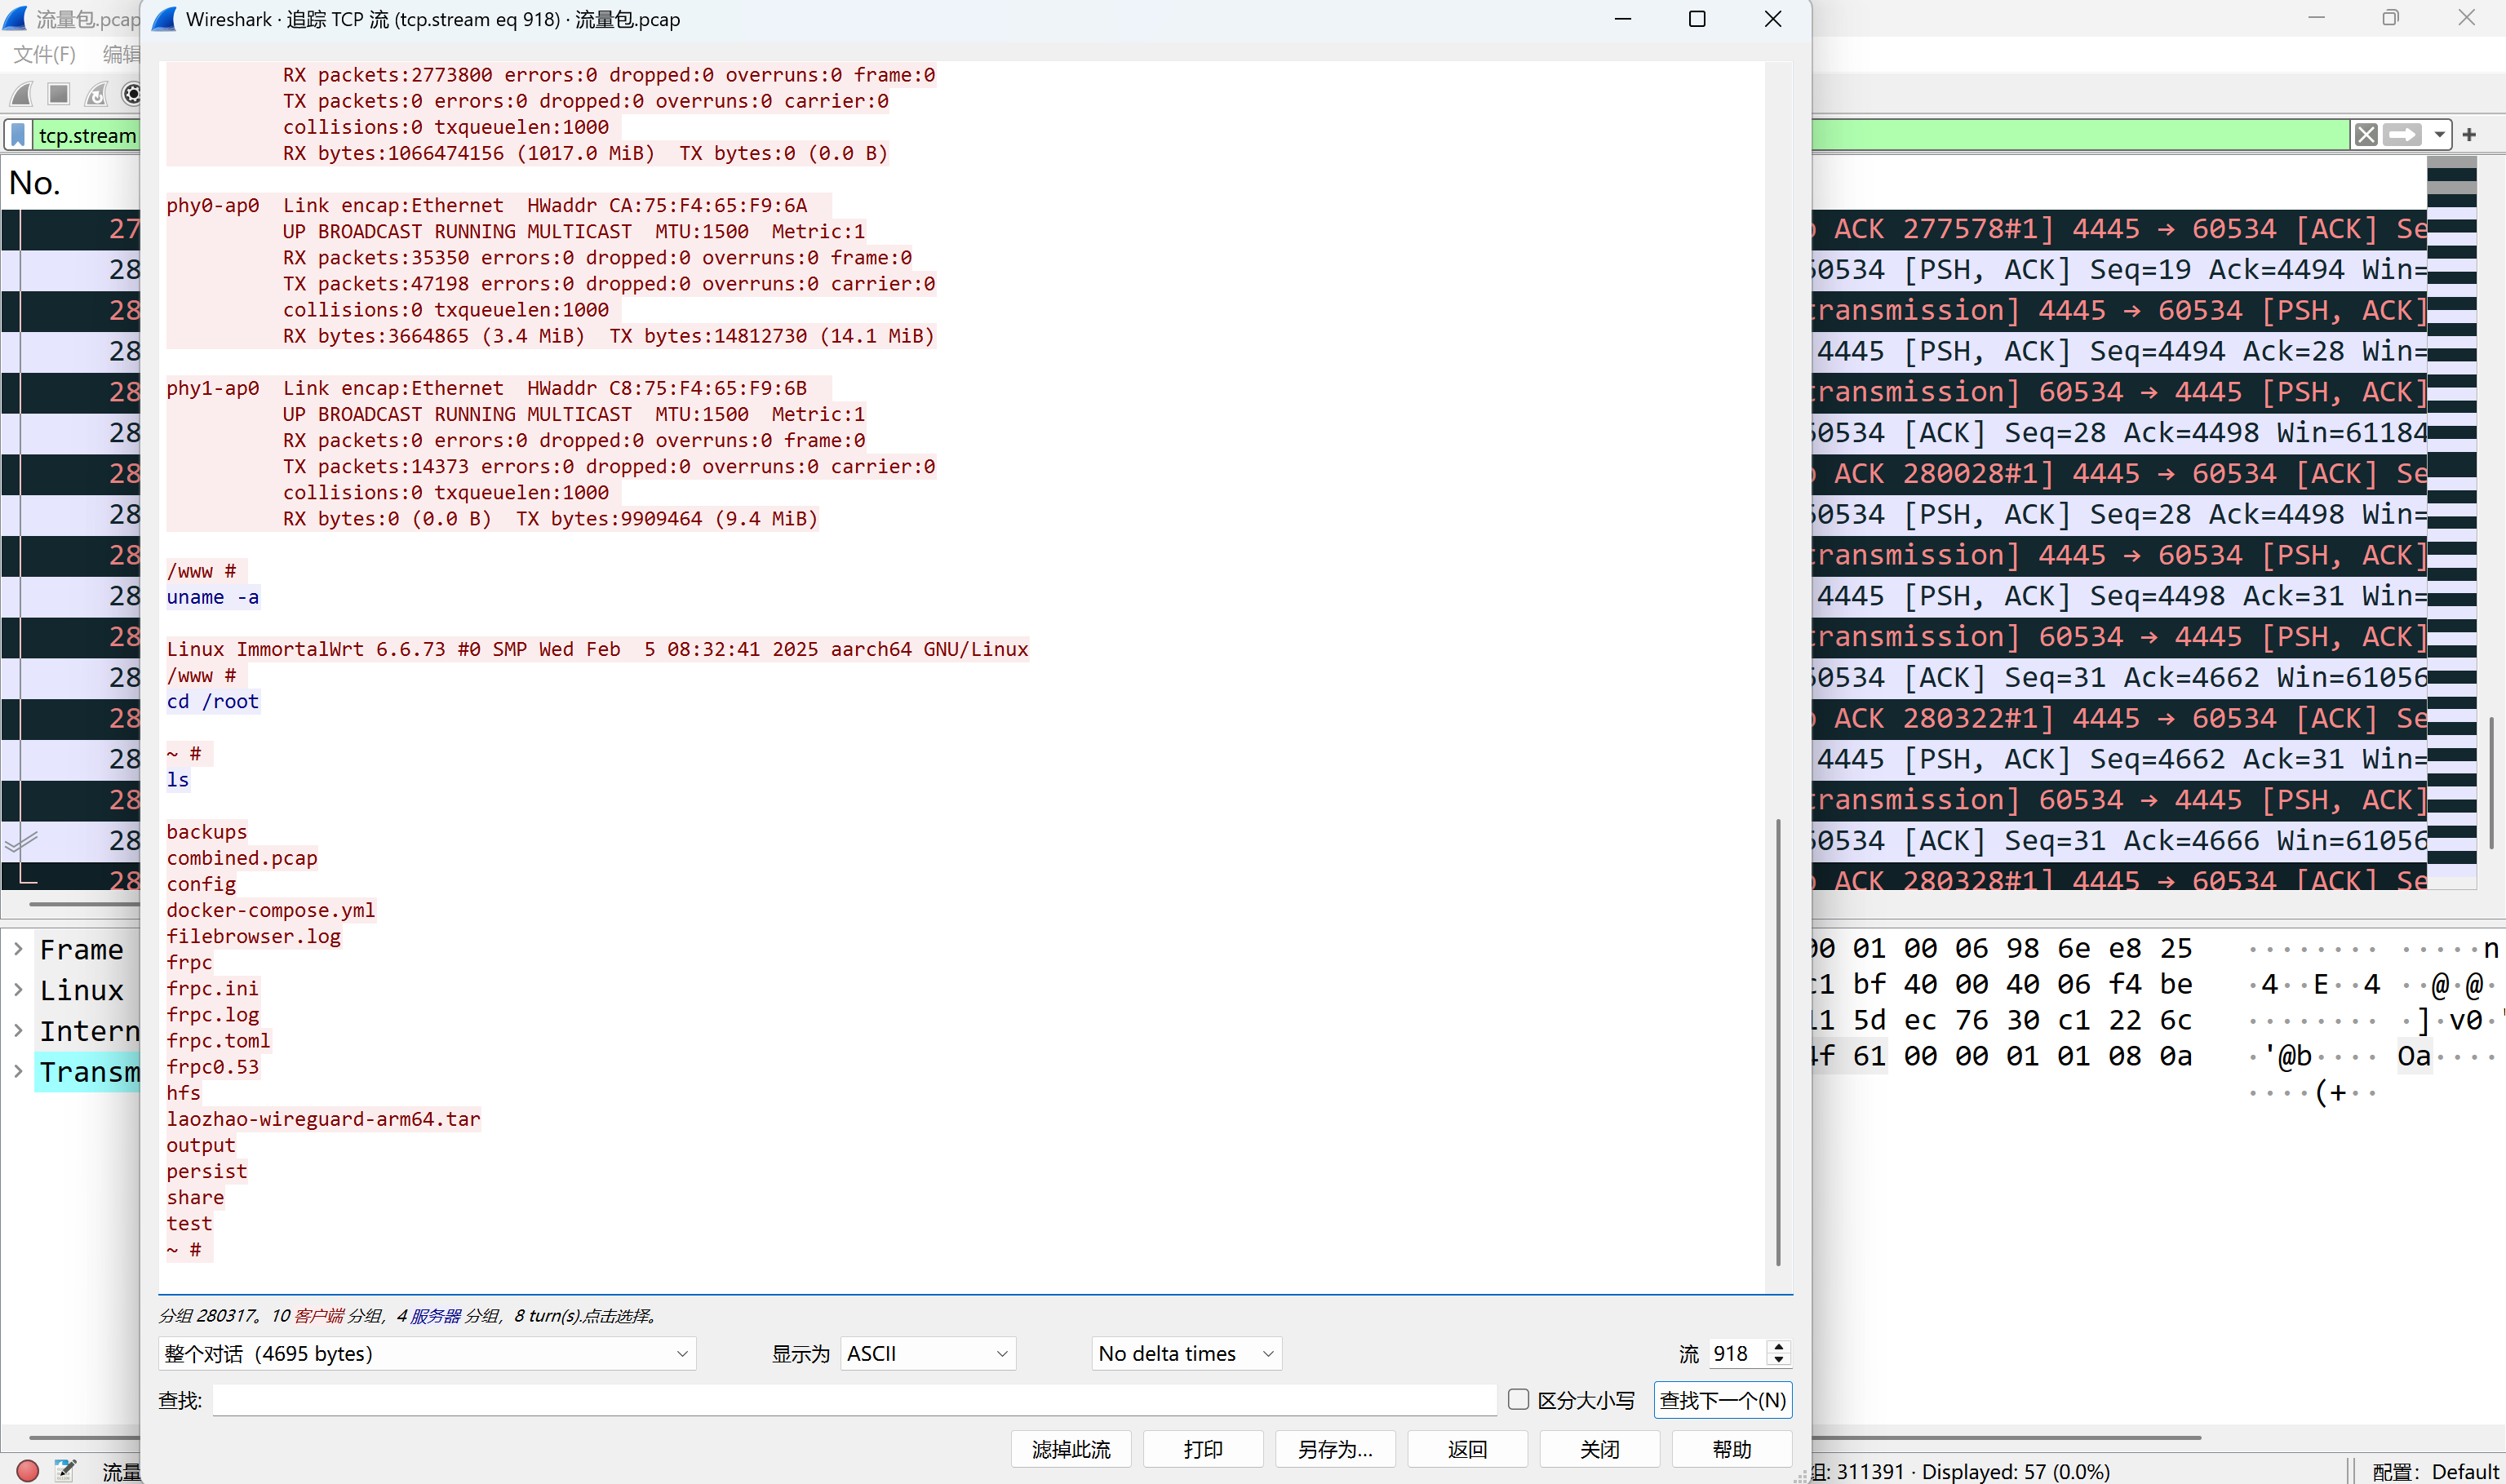Click the 查找 search input field
2506x1484 pixels.
pyautogui.click(x=854, y=1400)
